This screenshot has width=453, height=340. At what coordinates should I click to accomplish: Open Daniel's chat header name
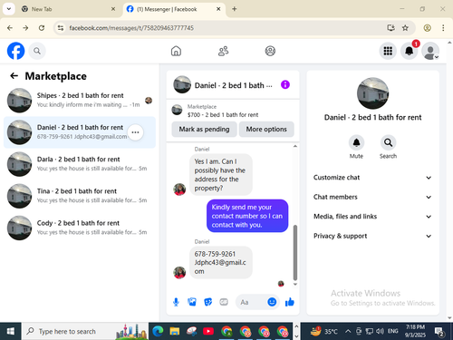[233, 85]
